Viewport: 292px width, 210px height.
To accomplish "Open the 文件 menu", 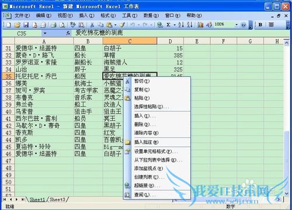I will click(22, 15).
